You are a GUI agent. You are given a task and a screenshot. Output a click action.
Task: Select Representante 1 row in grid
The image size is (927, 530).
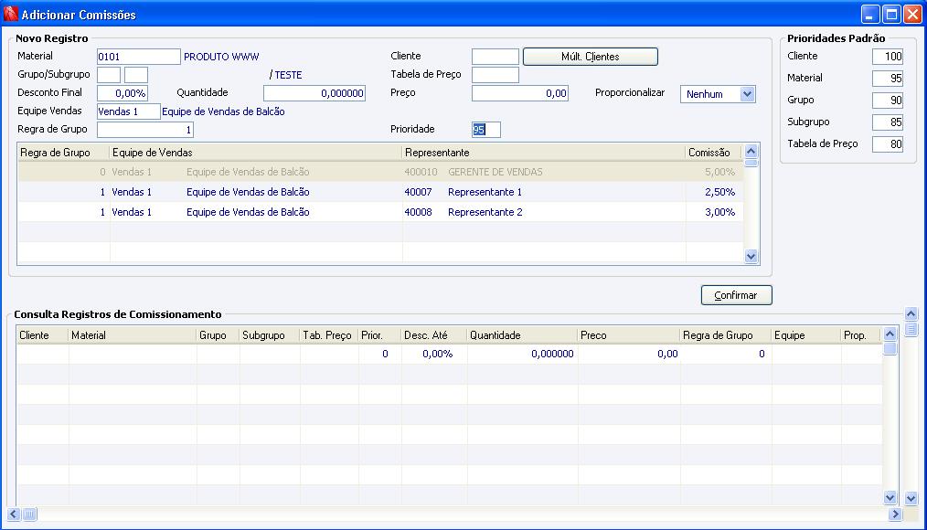click(x=380, y=192)
